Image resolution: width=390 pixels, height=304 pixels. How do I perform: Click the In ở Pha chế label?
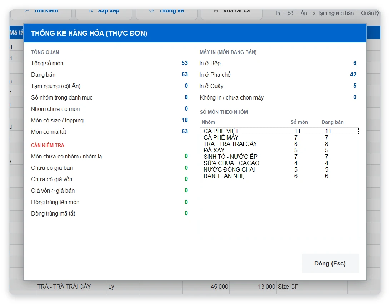pyautogui.click(x=215, y=75)
